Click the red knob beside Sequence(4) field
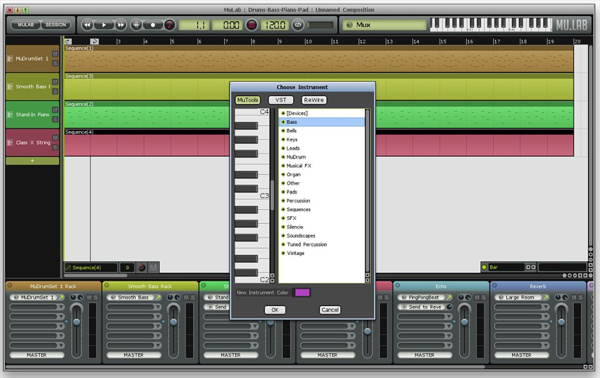The height and width of the screenshot is (378, 600). pyautogui.click(x=141, y=267)
